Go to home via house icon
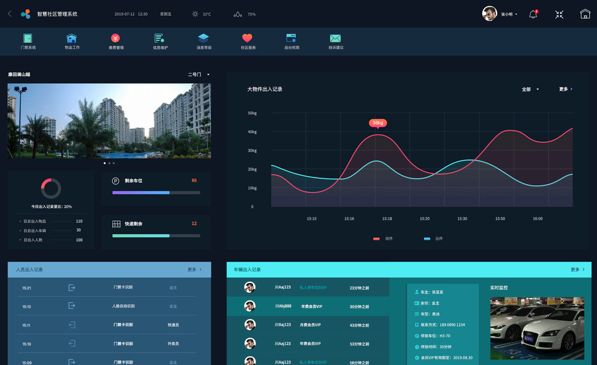Screen dimensions: 597x365 pyautogui.click(x=585, y=14)
